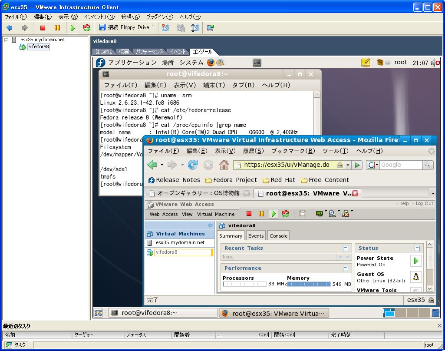The width and height of the screenshot is (445, 351).
Task: Open the Release Notes bookmark
Action: (174, 180)
